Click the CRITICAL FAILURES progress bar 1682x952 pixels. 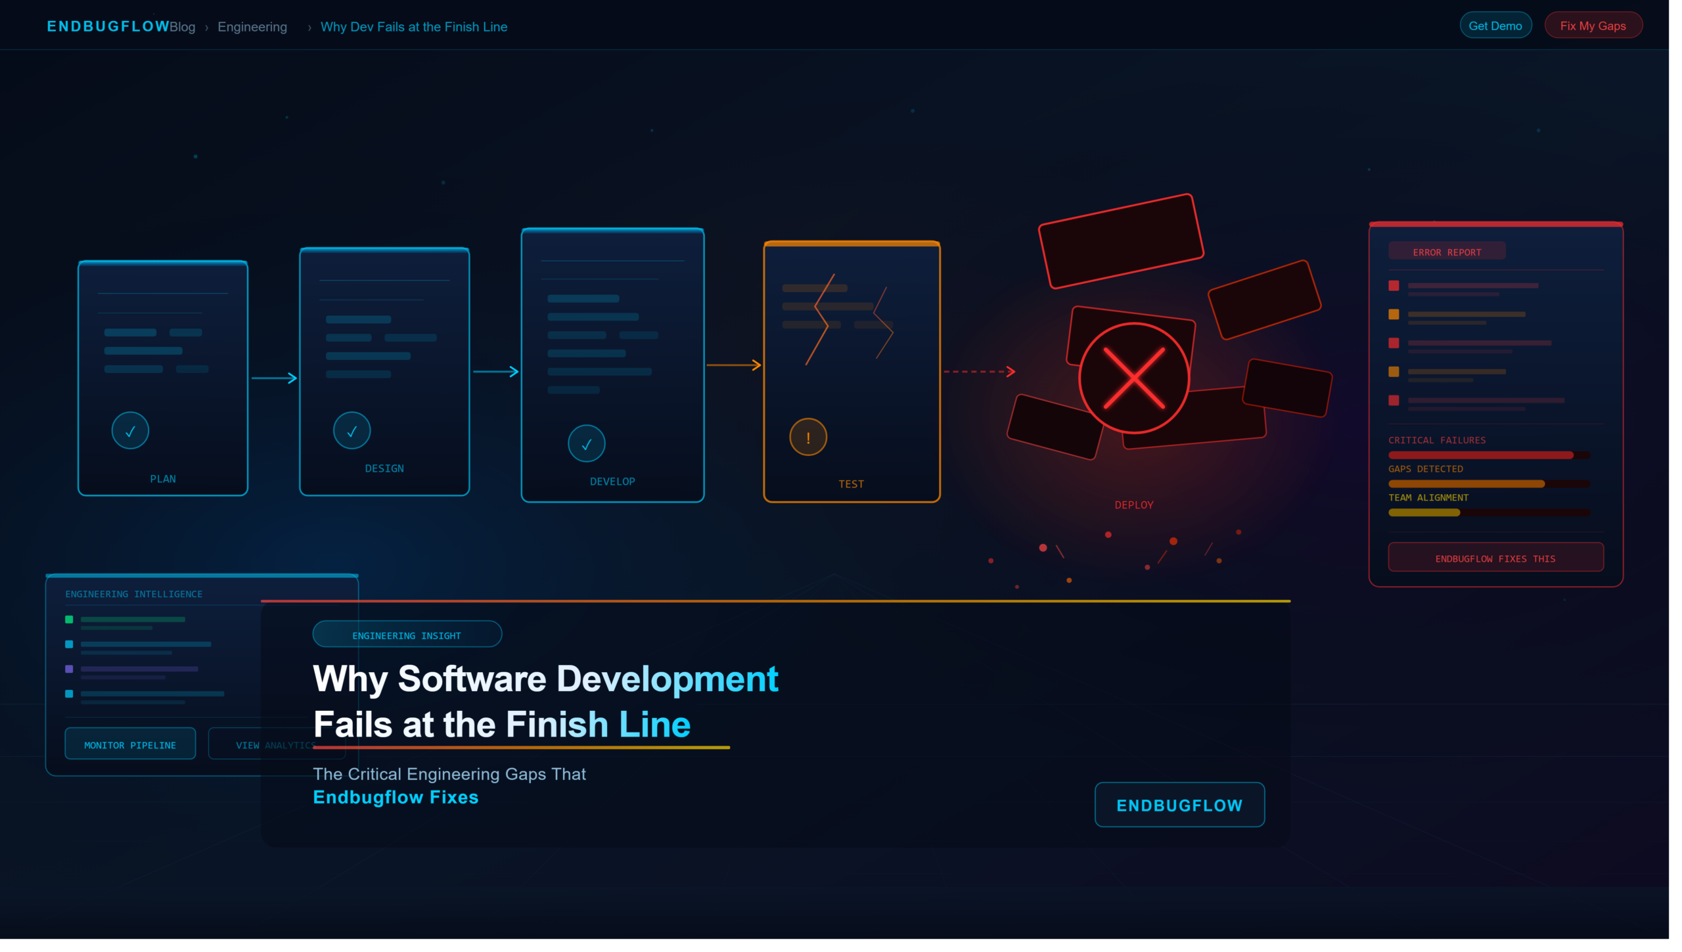tap(1489, 455)
